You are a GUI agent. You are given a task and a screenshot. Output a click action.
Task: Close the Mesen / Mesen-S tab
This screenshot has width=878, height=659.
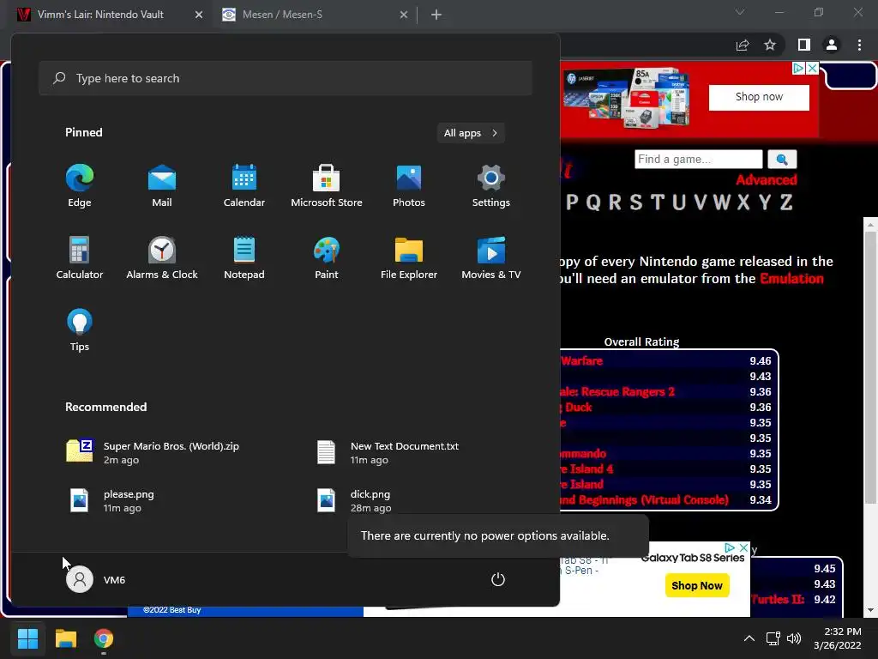click(404, 15)
